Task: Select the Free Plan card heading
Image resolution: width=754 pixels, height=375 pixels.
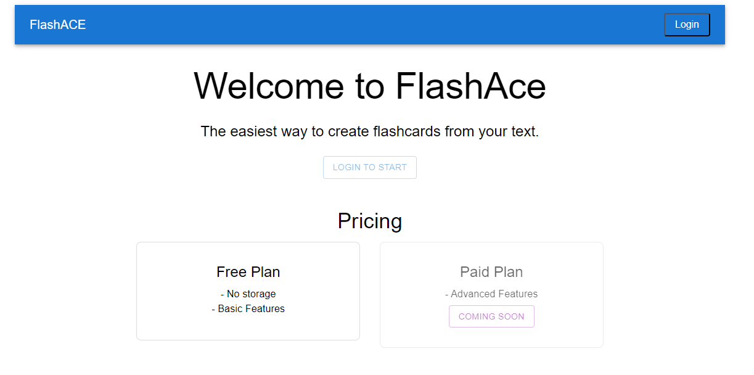Action: pyautogui.click(x=248, y=272)
